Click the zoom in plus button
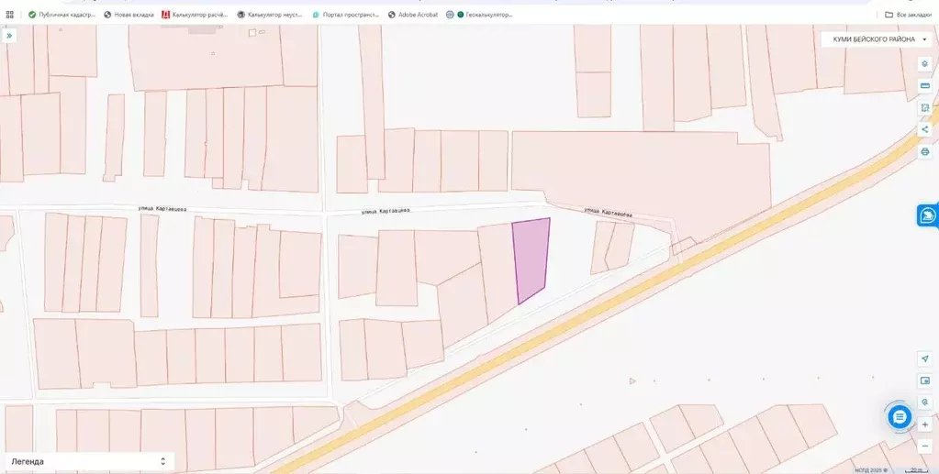This screenshot has width=939, height=474. click(924, 425)
